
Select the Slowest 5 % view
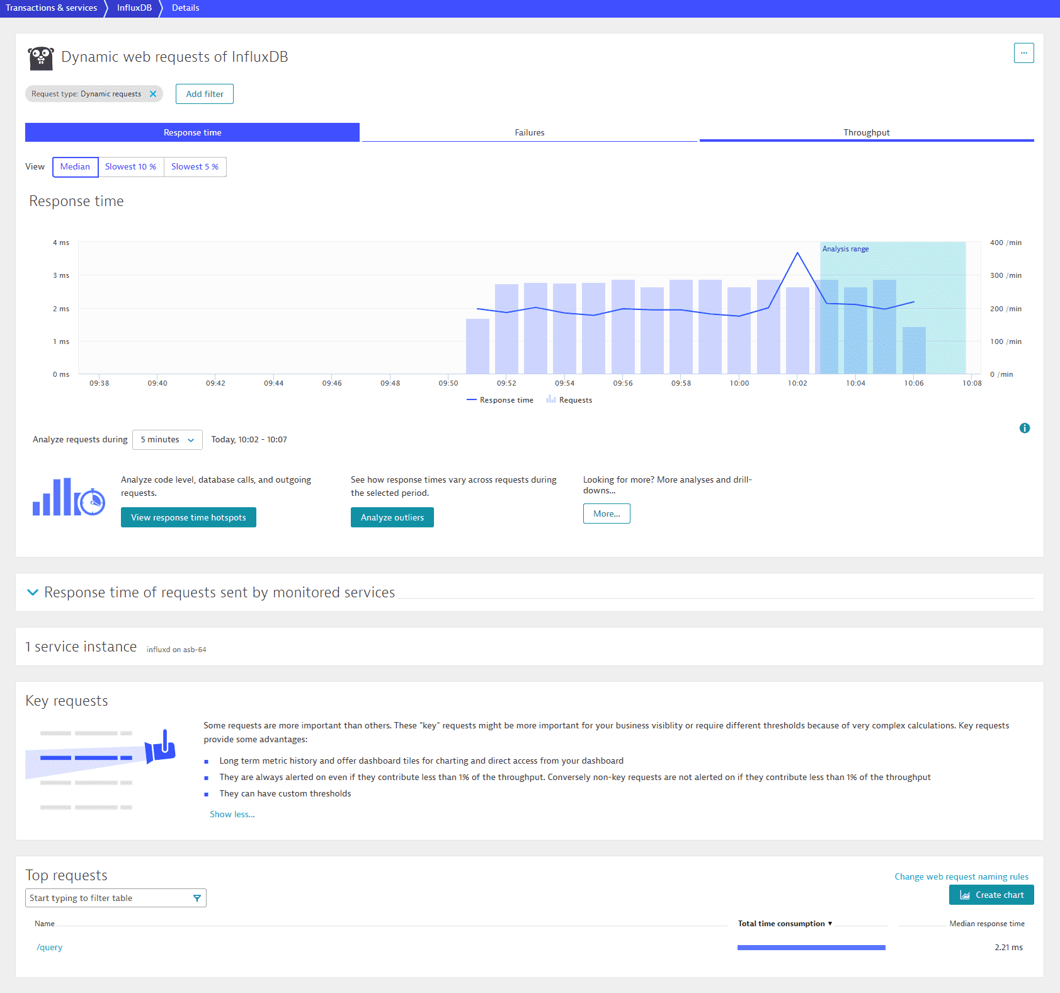point(195,167)
